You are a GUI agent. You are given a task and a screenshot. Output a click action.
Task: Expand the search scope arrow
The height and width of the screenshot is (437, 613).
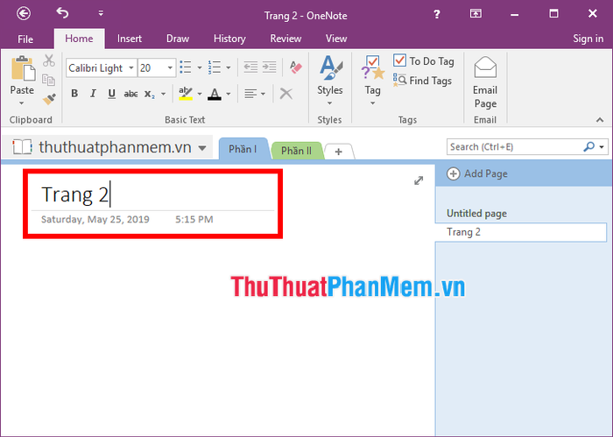click(602, 147)
